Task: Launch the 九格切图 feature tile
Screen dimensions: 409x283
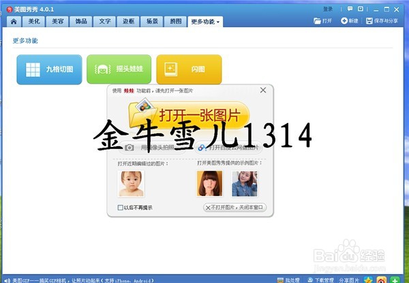Action: (49, 69)
